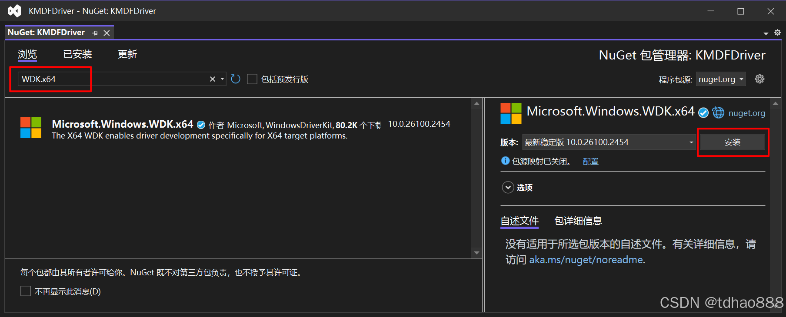The image size is (786, 317).
Task: Click the globe icon beside nuget.org
Action: pos(718,113)
